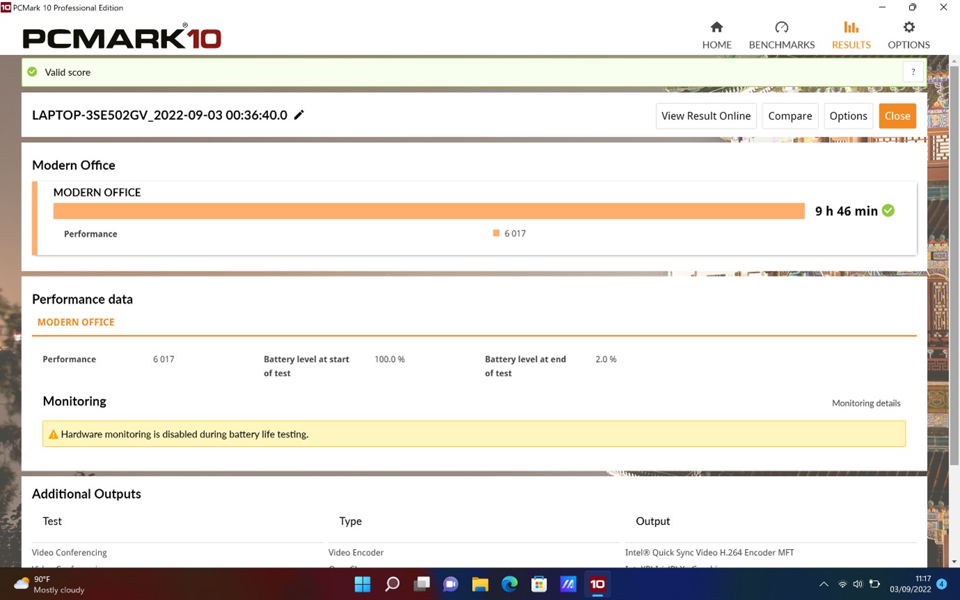960x600 pixels.
Task: Open Monitoring details link
Action: 865,403
